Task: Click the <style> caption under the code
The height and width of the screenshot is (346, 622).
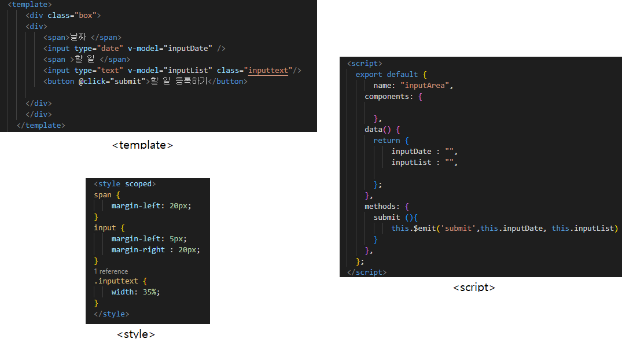Action: point(135,334)
